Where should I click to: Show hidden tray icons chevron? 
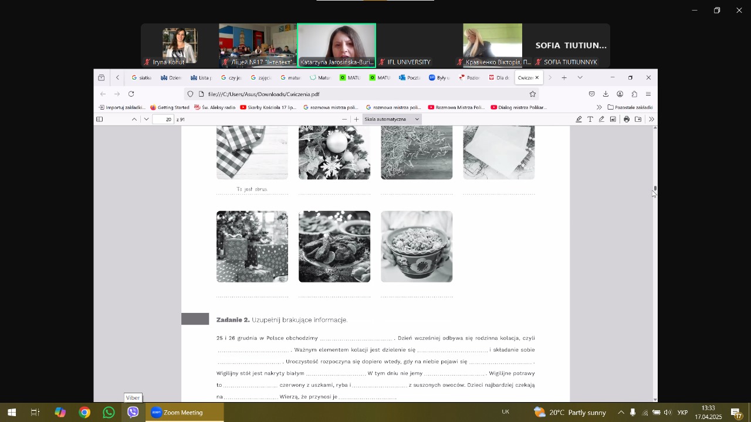[621, 412]
